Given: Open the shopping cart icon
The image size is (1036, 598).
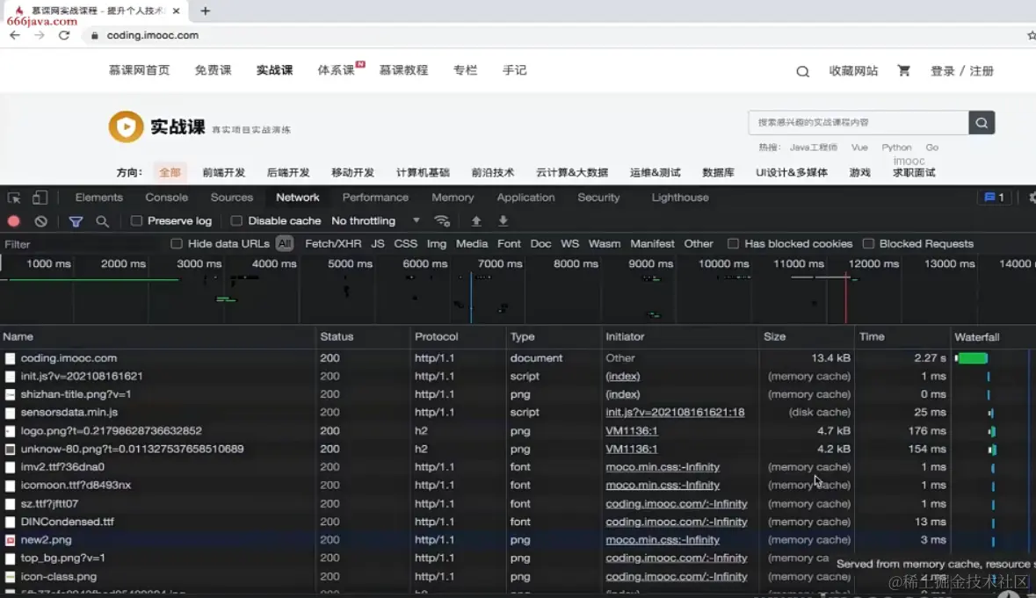Looking at the screenshot, I should tap(903, 70).
